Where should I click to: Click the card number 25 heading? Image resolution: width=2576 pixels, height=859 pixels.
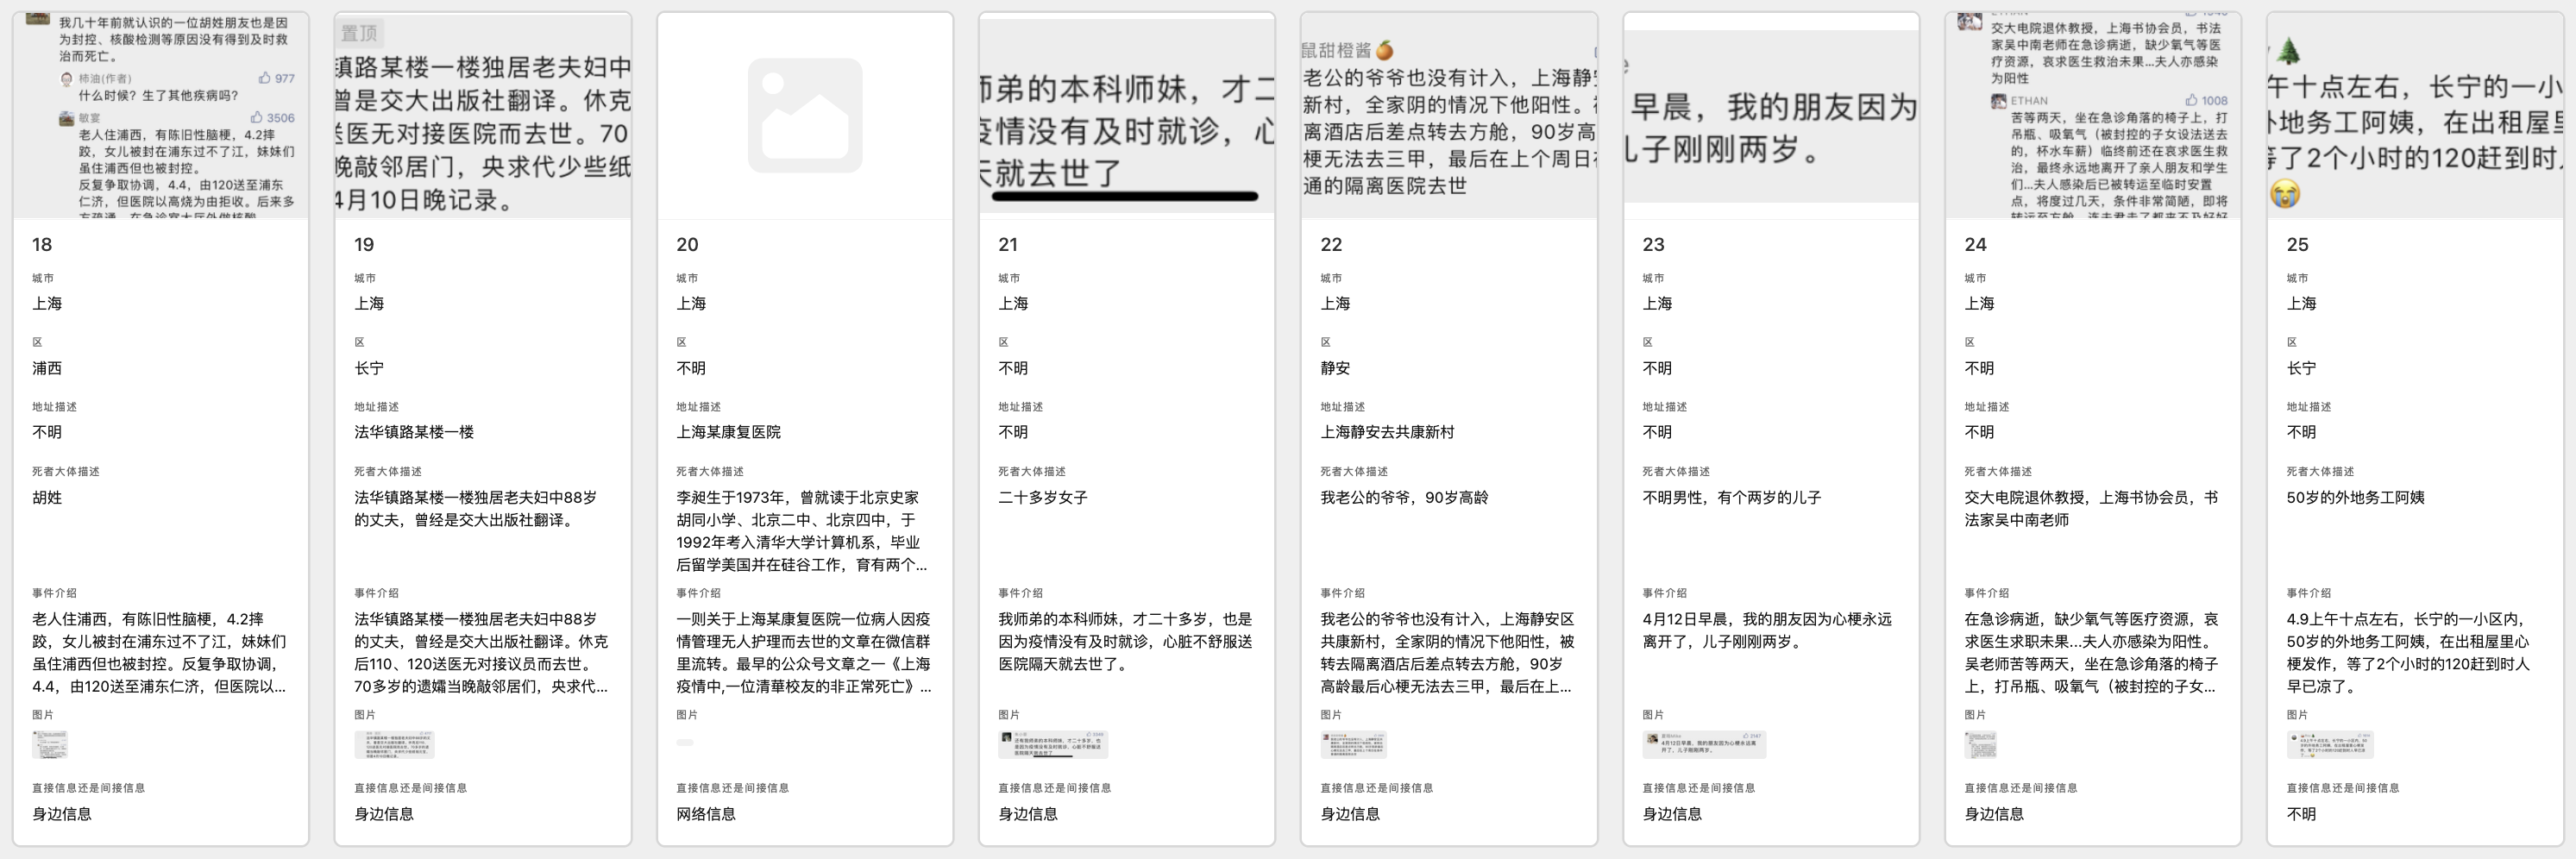pyautogui.click(x=2299, y=244)
